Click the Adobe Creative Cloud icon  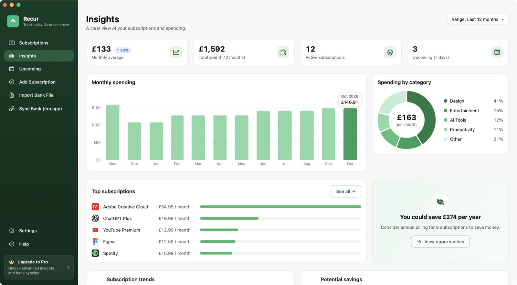(x=95, y=207)
